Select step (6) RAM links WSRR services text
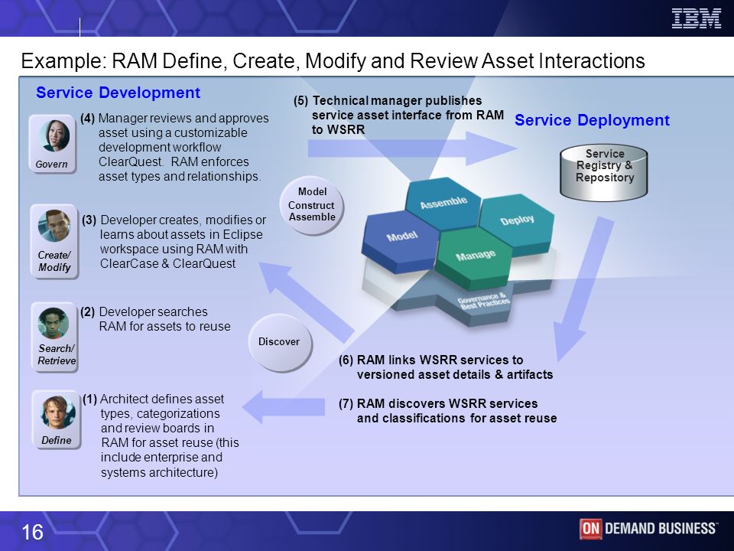Image resolution: width=734 pixels, height=551 pixels. coord(446,367)
